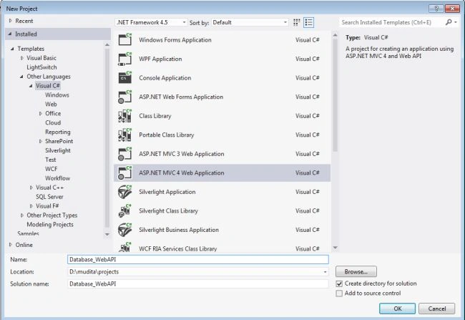This screenshot has width=465, height=320.
Task: Collapse the Visual C# node arrow
Action: (31, 86)
